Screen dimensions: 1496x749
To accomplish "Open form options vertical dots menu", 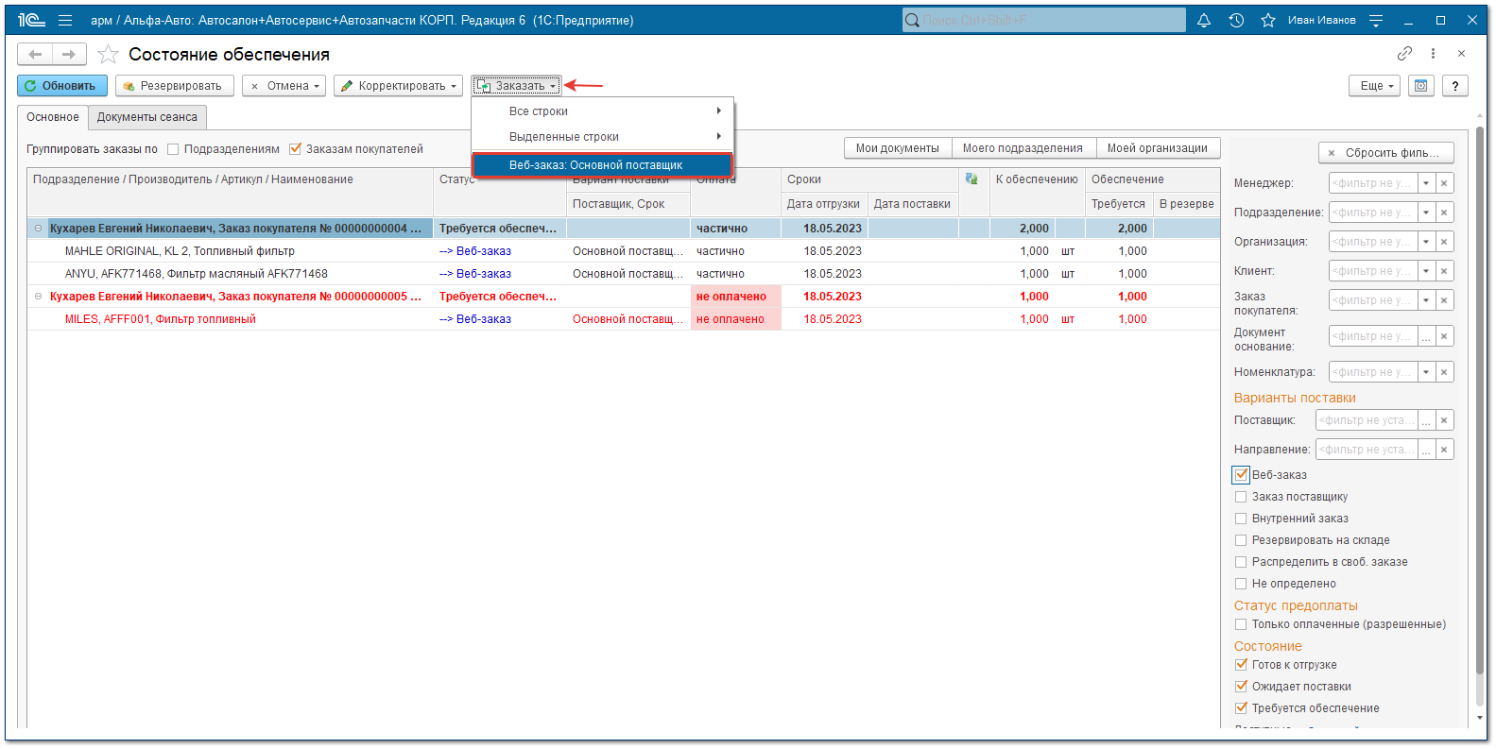I will pyautogui.click(x=1433, y=54).
